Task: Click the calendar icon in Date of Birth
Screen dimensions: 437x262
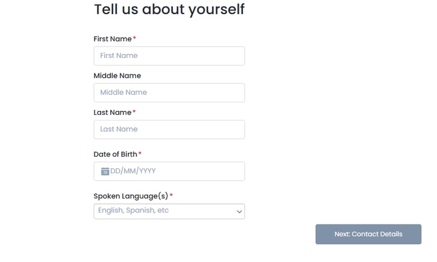Action: click(x=105, y=171)
